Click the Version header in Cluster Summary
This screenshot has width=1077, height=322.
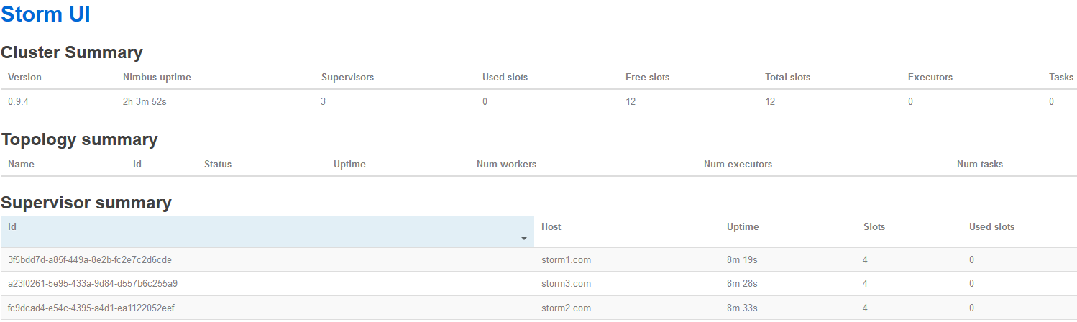pyautogui.click(x=24, y=77)
